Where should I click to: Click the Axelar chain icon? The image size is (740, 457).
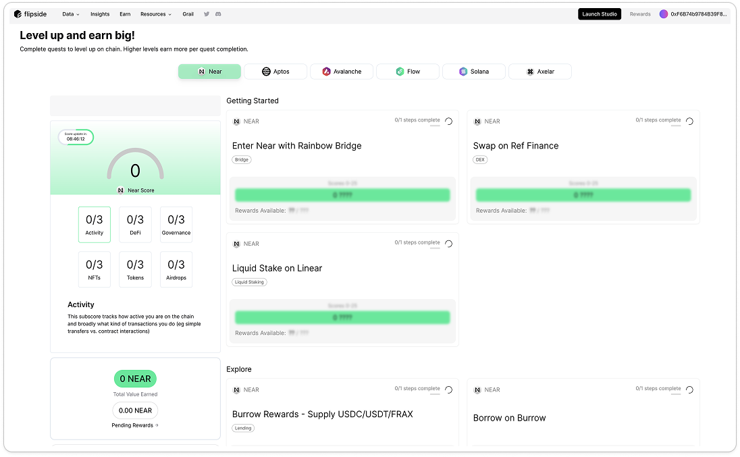pos(531,72)
